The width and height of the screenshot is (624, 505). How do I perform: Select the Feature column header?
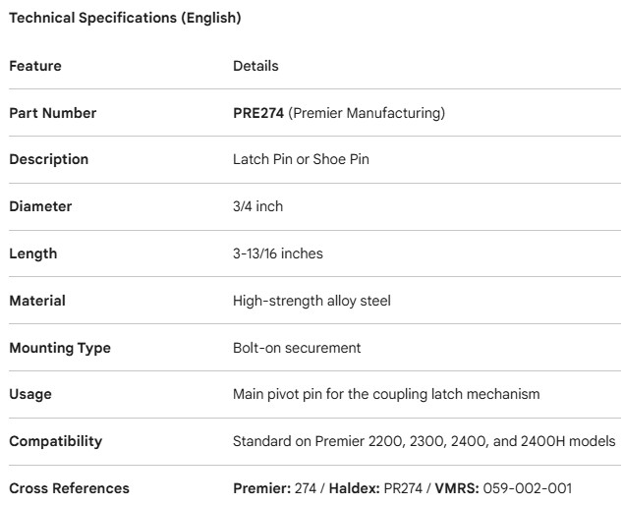[x=35, y=66]
